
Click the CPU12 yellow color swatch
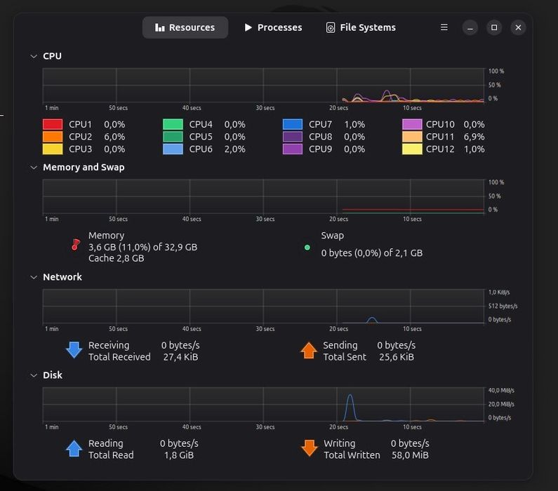(x=412, y=149)
